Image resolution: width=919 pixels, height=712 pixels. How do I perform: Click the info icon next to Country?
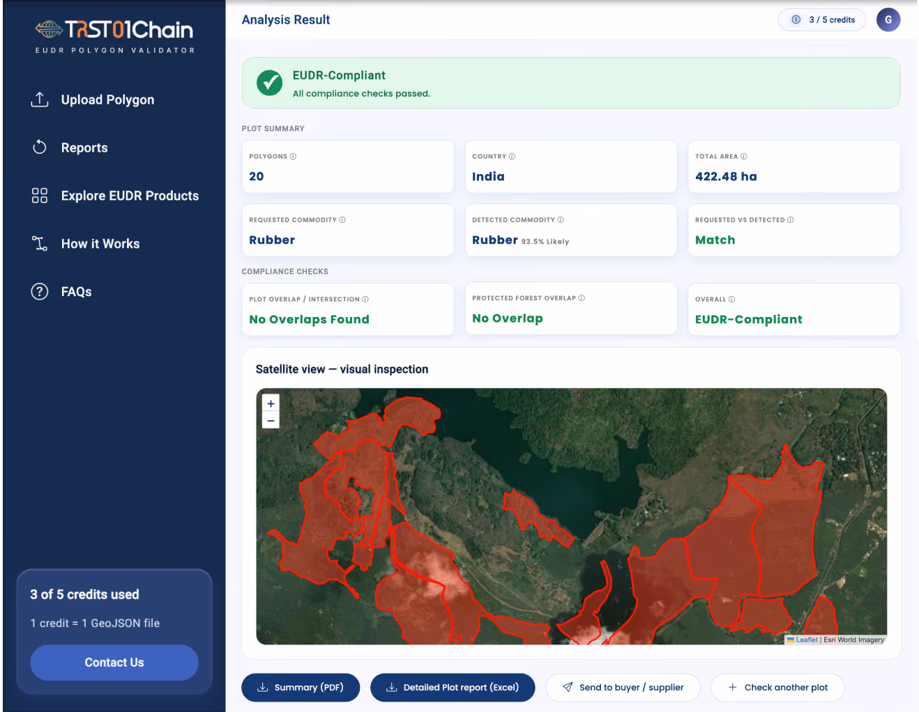[x=512, y=156]
